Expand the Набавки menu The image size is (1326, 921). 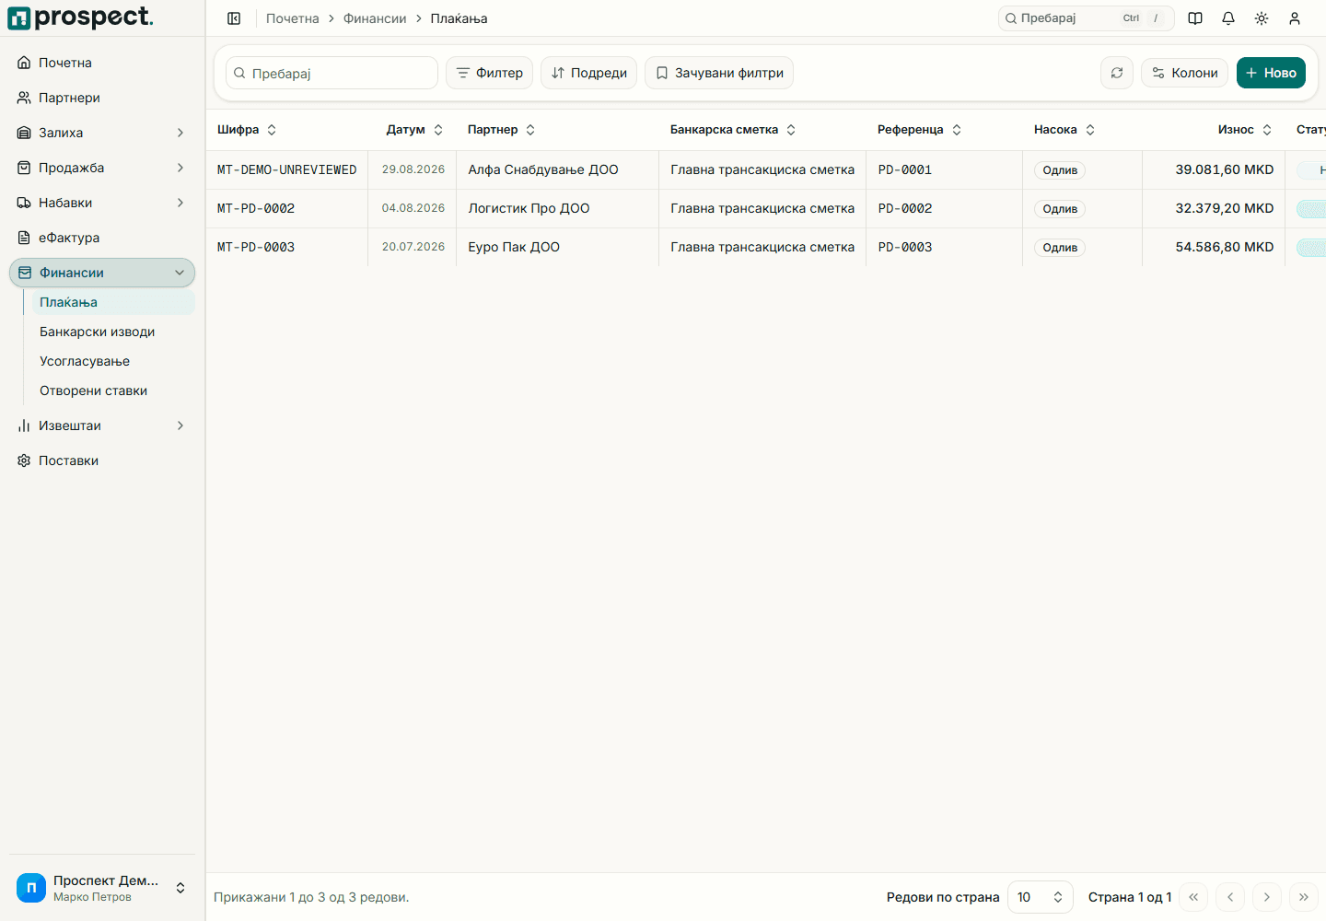coord(102,203)
